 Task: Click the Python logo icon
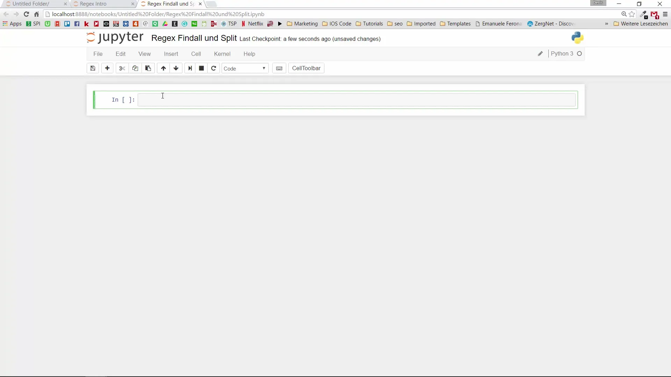point(578,38)
